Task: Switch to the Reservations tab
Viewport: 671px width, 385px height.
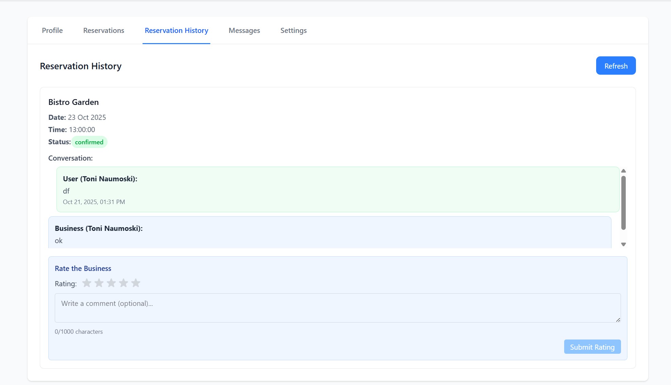Action: click(x=104, y=31)
